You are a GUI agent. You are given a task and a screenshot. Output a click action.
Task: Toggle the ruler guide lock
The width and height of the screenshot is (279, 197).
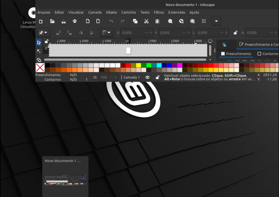(x=46, y=41)
